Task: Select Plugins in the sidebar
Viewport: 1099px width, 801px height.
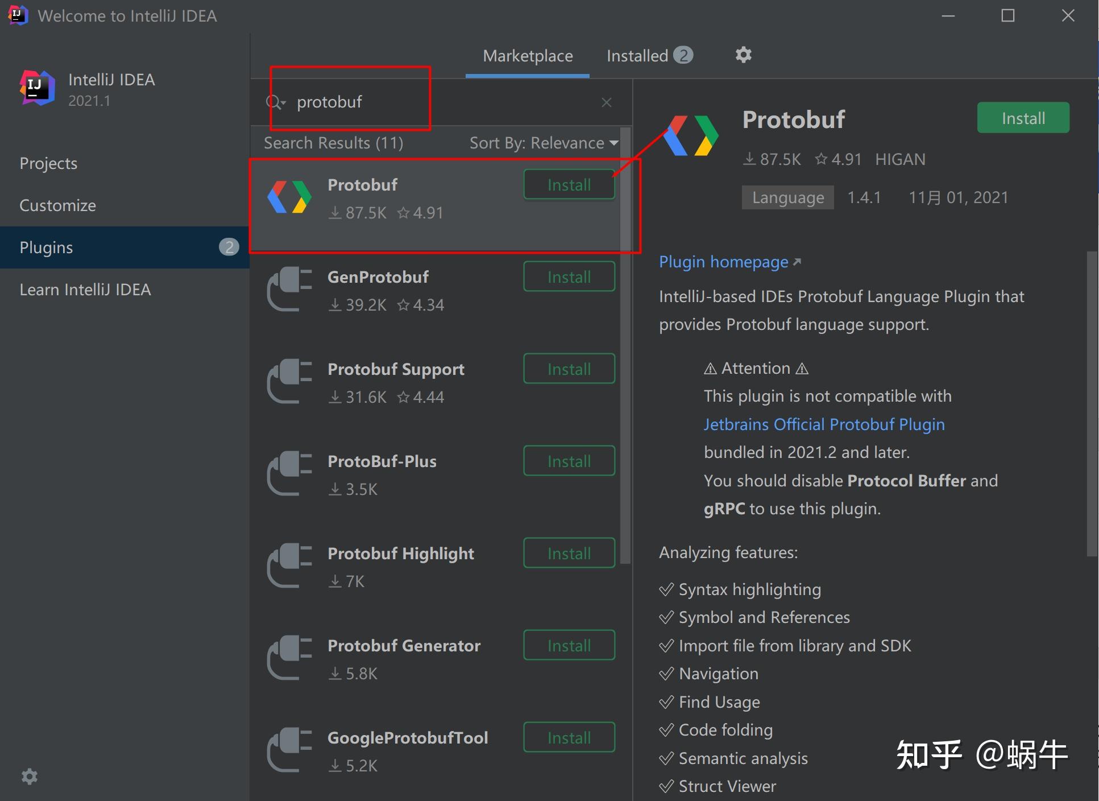Action: coord(125,247)
